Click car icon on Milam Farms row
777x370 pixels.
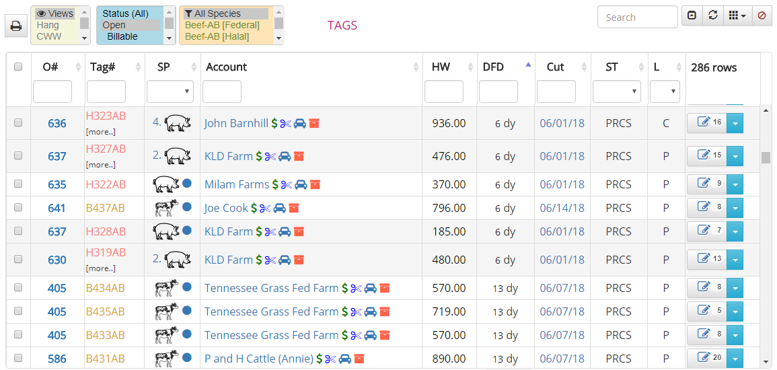[x=301, y=184]
